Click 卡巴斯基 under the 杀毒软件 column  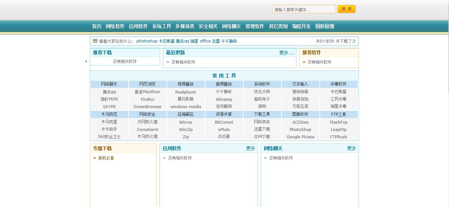339,92
